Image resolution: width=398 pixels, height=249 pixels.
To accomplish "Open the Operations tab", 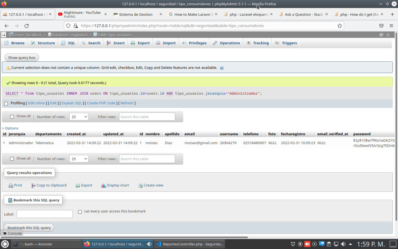I will tap(226, 43).
